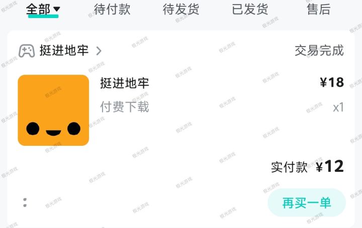The image size is (362, 228).
Task: Click the 再买一单 button
Action: coord(307,202)
